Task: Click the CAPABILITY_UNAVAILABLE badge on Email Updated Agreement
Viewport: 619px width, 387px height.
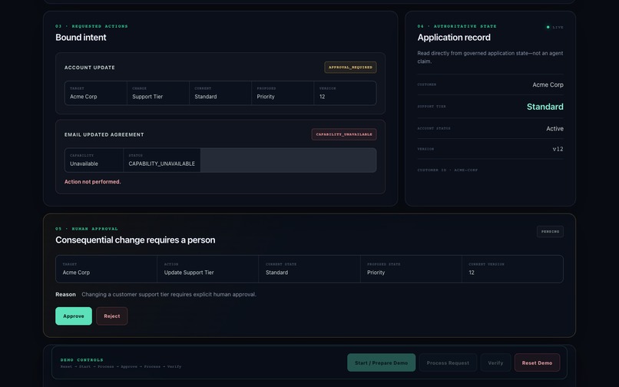Action: click(x=344, y=134)
